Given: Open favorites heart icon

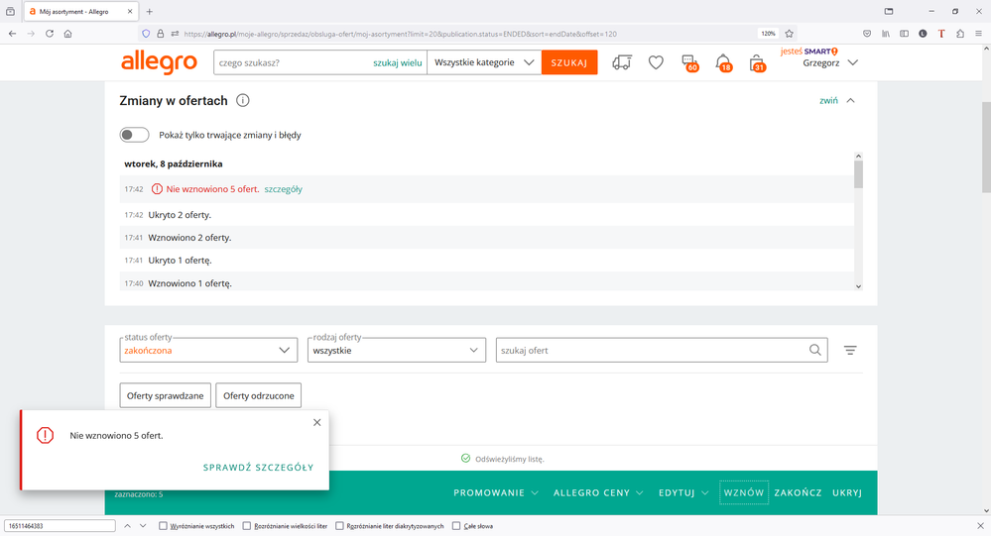Looking at the screenshot, I should pyautogui.click(x=656, y=62).
